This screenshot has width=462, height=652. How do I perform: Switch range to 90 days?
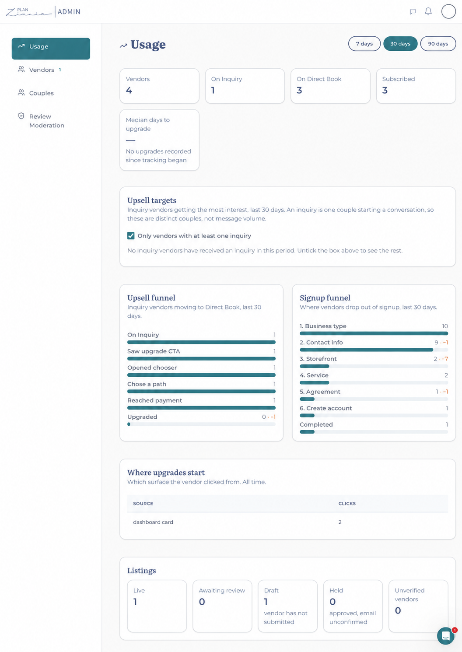(438, 44)
